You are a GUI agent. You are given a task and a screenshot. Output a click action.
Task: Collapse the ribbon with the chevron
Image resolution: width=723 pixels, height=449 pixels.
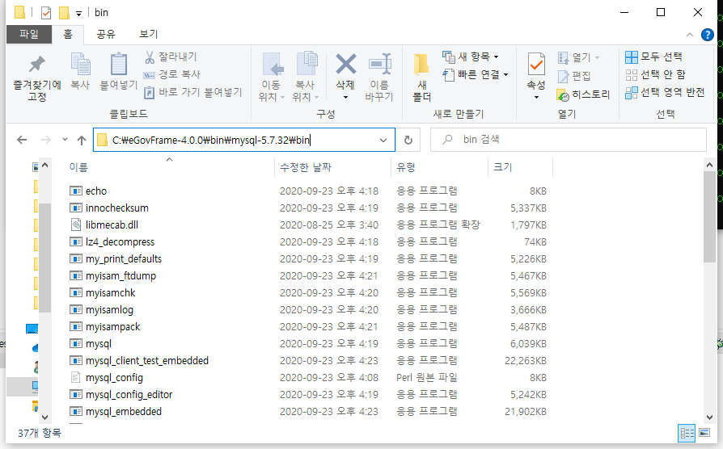(x=690, y=35)
